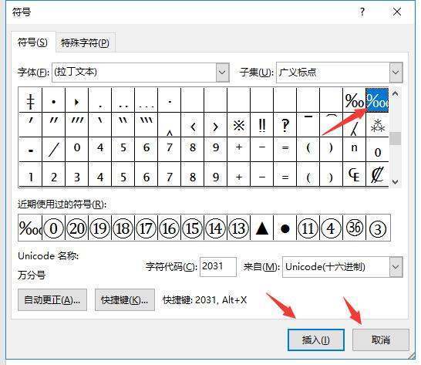
Task: Click the symbol grid scrollbar thumb
Action: click(395, 138)
